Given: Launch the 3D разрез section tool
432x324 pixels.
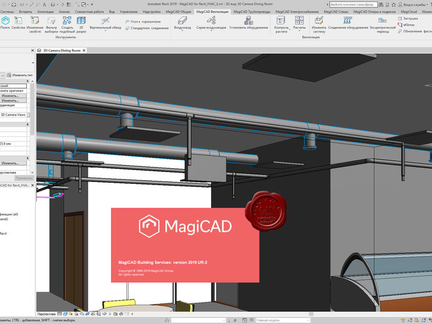Looking at the screenshot, I should coord(81,24).
